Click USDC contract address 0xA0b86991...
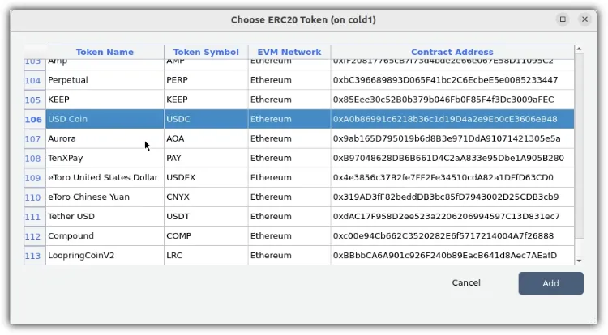The width and height of the screenshot is (608, 335). pos(452,119)
